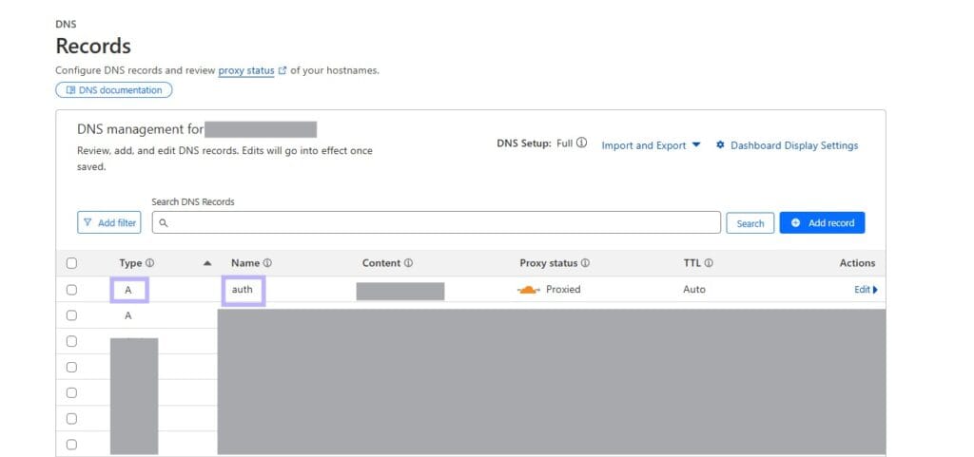Click the sort arrow in the Type column
Screen dimensions: 974x457
click(207, 263)
